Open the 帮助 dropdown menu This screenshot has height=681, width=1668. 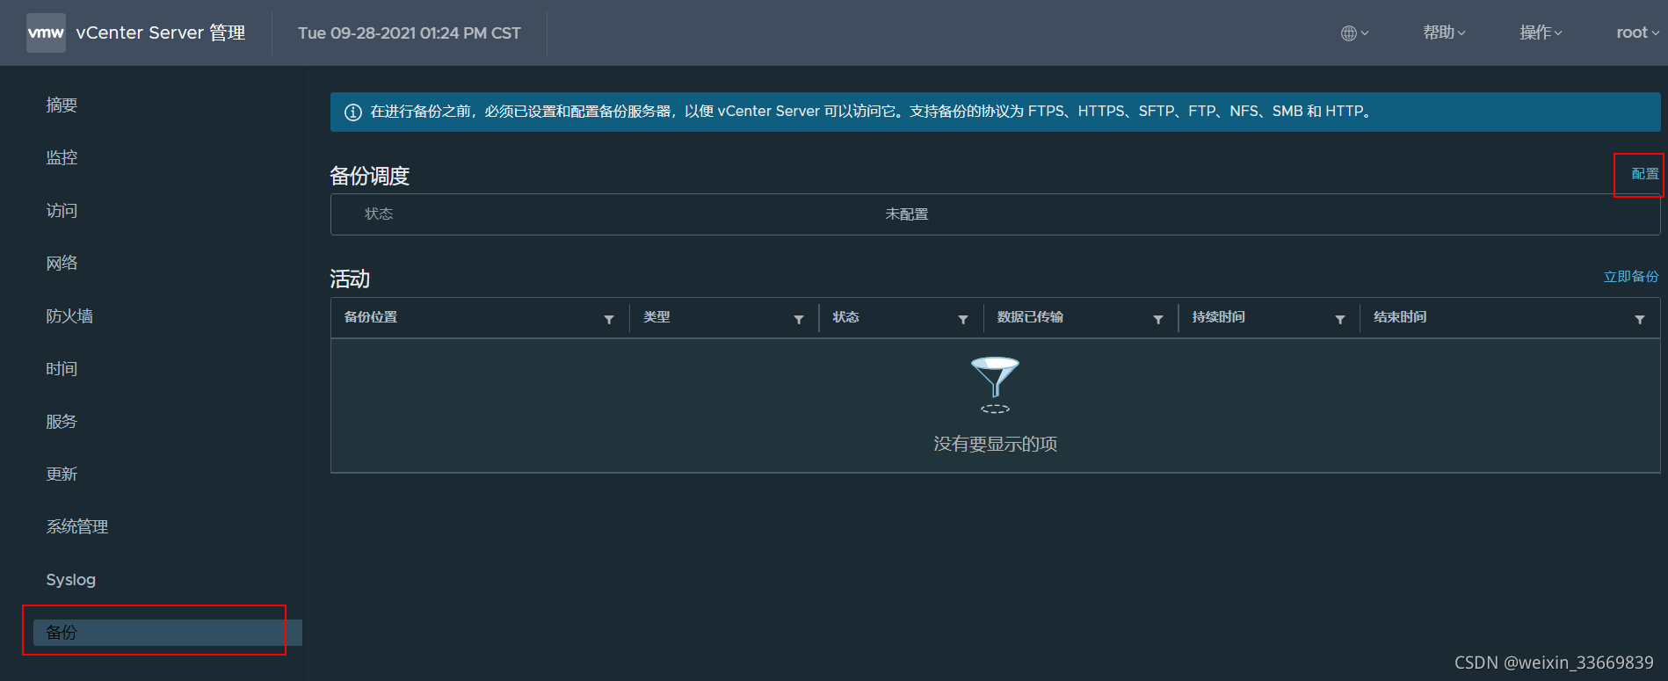click(1444, 33)
